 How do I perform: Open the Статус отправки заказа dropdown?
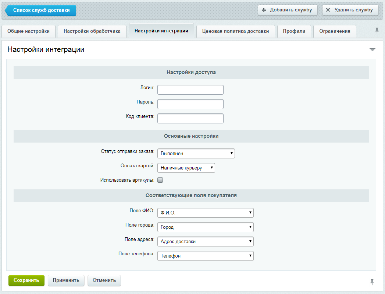[x=196, y=153]
